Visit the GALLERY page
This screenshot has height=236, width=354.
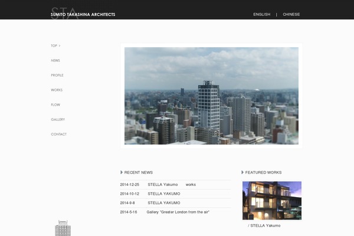(58, 119)
